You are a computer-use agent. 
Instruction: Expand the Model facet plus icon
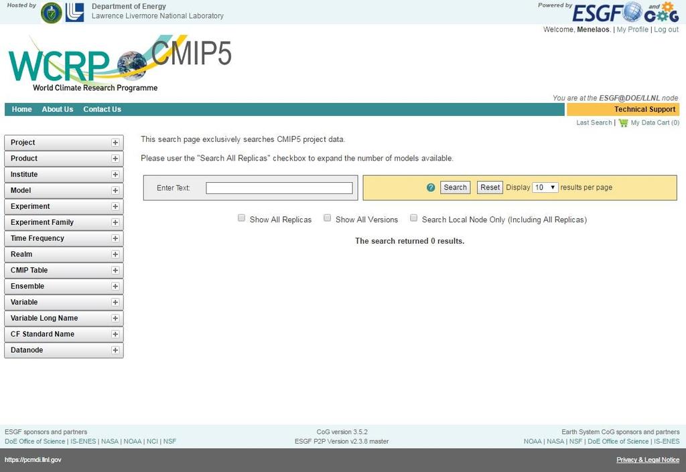115,191
